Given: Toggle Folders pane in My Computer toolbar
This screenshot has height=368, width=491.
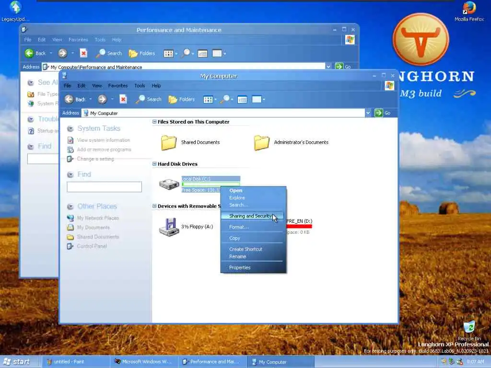Looking at the screenshot, I should (x=182, y=99).
